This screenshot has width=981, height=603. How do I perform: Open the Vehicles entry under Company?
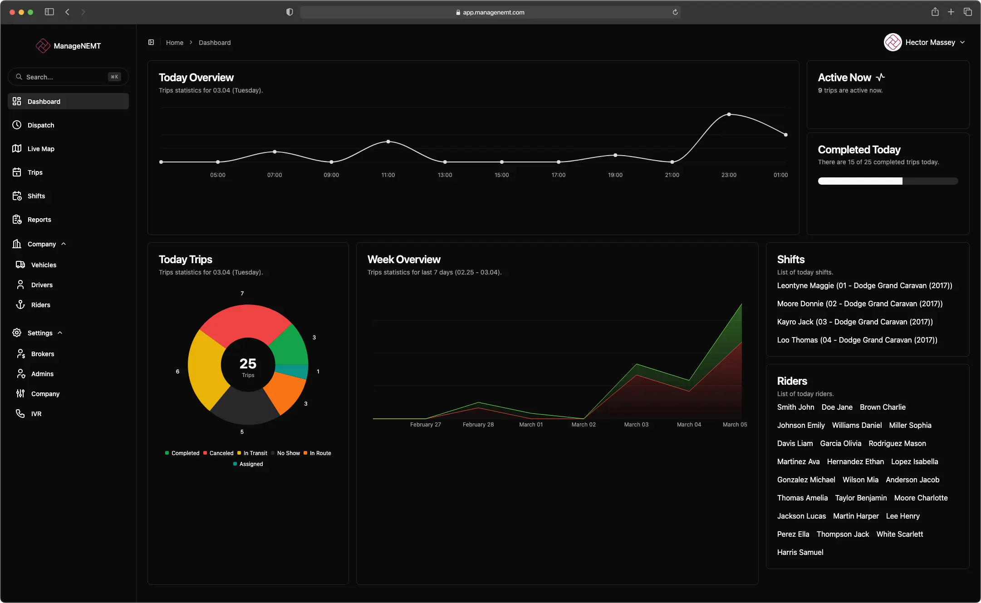point(44,265)
